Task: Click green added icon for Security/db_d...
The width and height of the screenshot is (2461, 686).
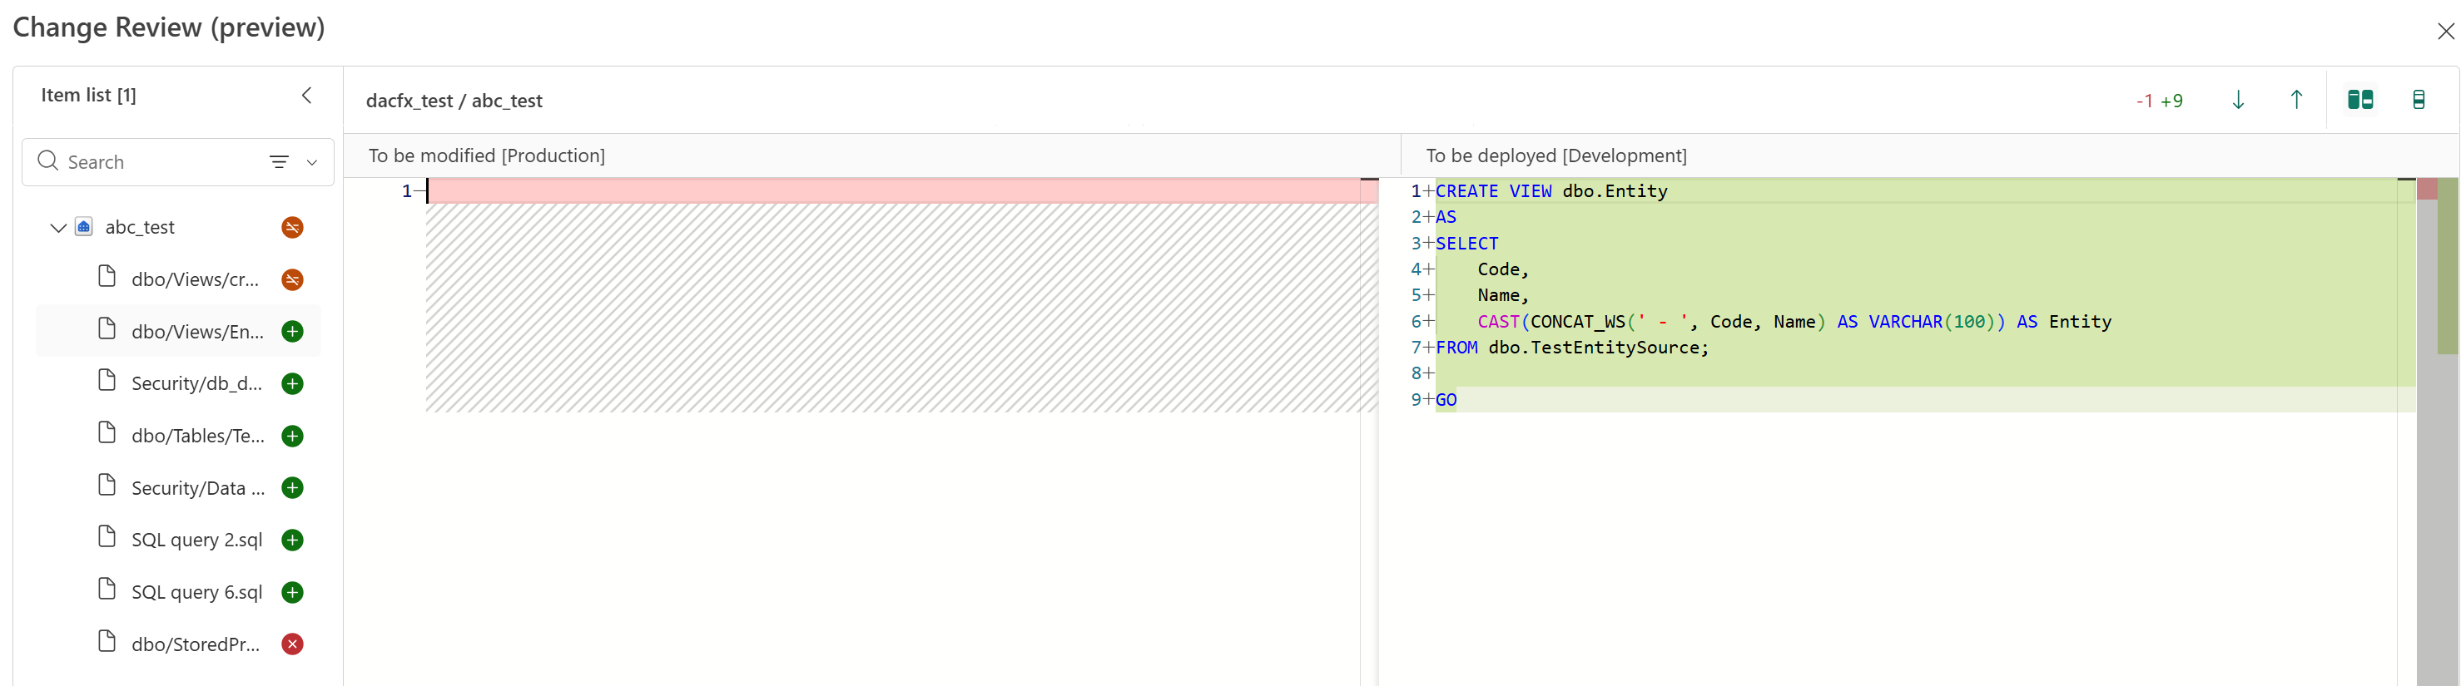Action: (292, 383)
